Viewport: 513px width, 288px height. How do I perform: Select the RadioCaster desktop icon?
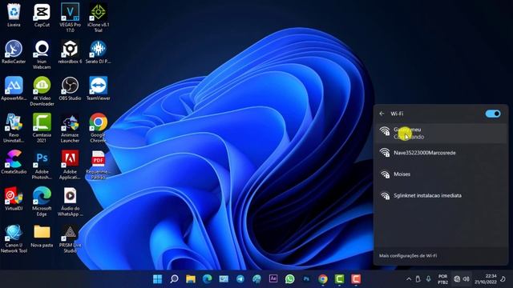tap(14, 51)
